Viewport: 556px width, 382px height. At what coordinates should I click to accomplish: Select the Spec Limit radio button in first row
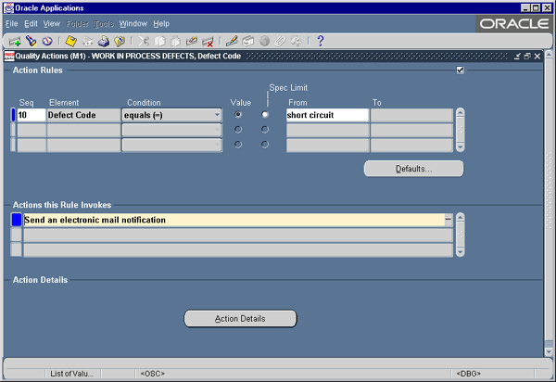[x=265, y=115]
